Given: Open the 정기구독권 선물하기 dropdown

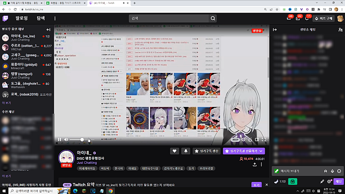Looking at the screenshot, I should [244, 151].
